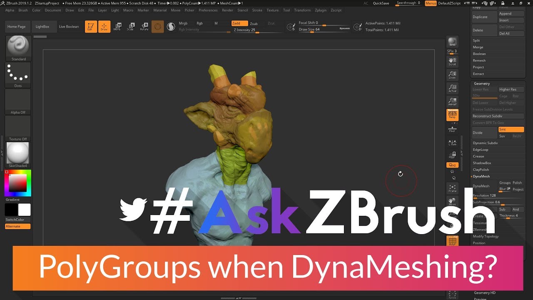Screen dimensions: 533x300
Task: Click the Zoom canvas icon
Action: click(x=452, y=75)
